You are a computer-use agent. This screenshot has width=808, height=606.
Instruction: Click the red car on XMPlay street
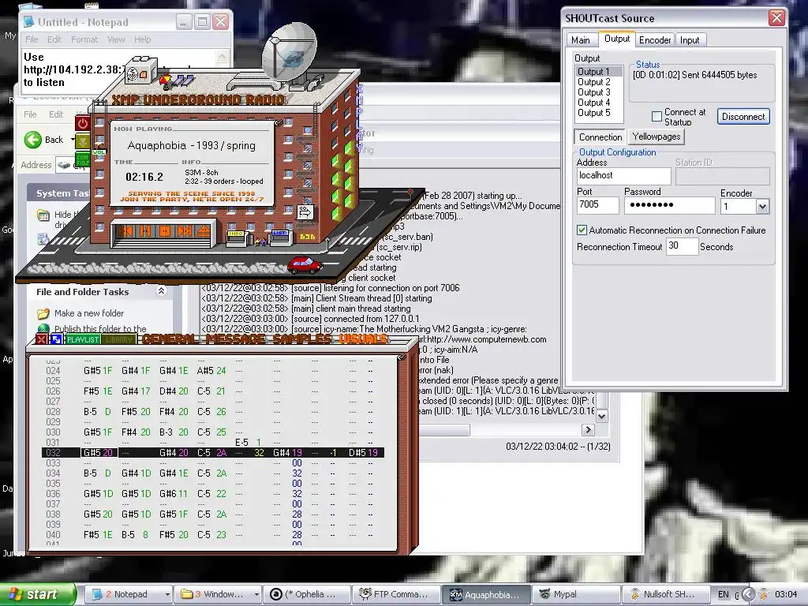click(x=304, y=265)
